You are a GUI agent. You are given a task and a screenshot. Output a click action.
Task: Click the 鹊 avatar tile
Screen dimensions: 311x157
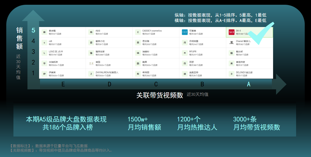click(x=138, y=64)
